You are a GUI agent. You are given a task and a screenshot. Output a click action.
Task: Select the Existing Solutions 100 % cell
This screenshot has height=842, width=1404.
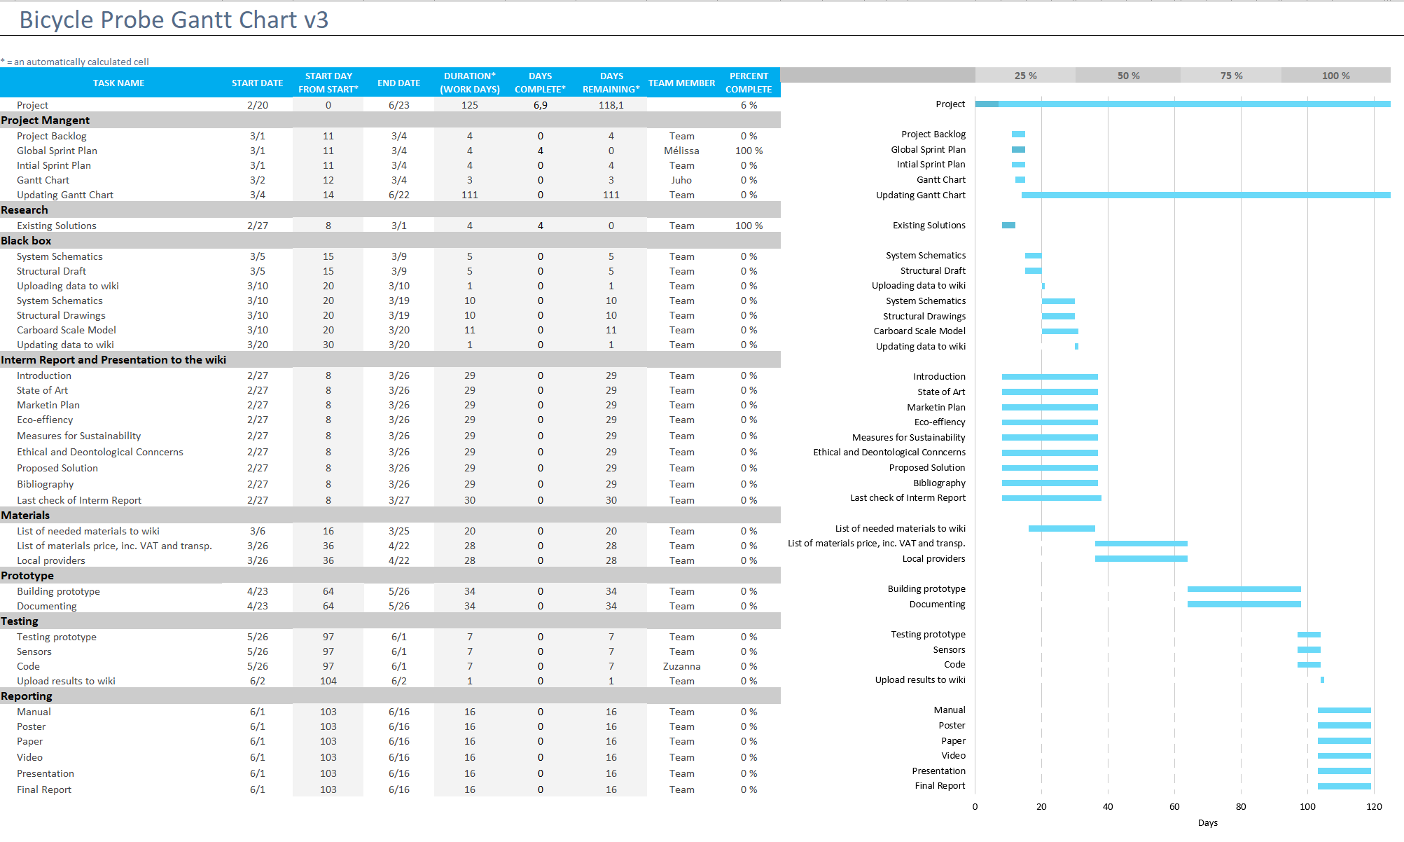[748, 226]
